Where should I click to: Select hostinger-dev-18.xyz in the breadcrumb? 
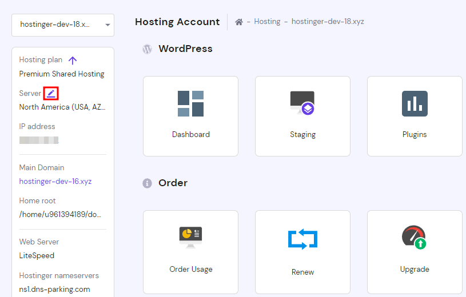328,22
